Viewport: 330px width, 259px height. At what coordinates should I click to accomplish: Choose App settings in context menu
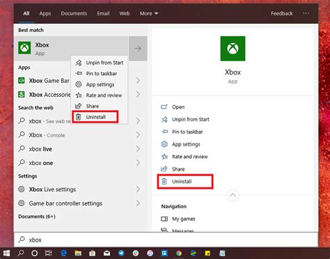(100, 84)
